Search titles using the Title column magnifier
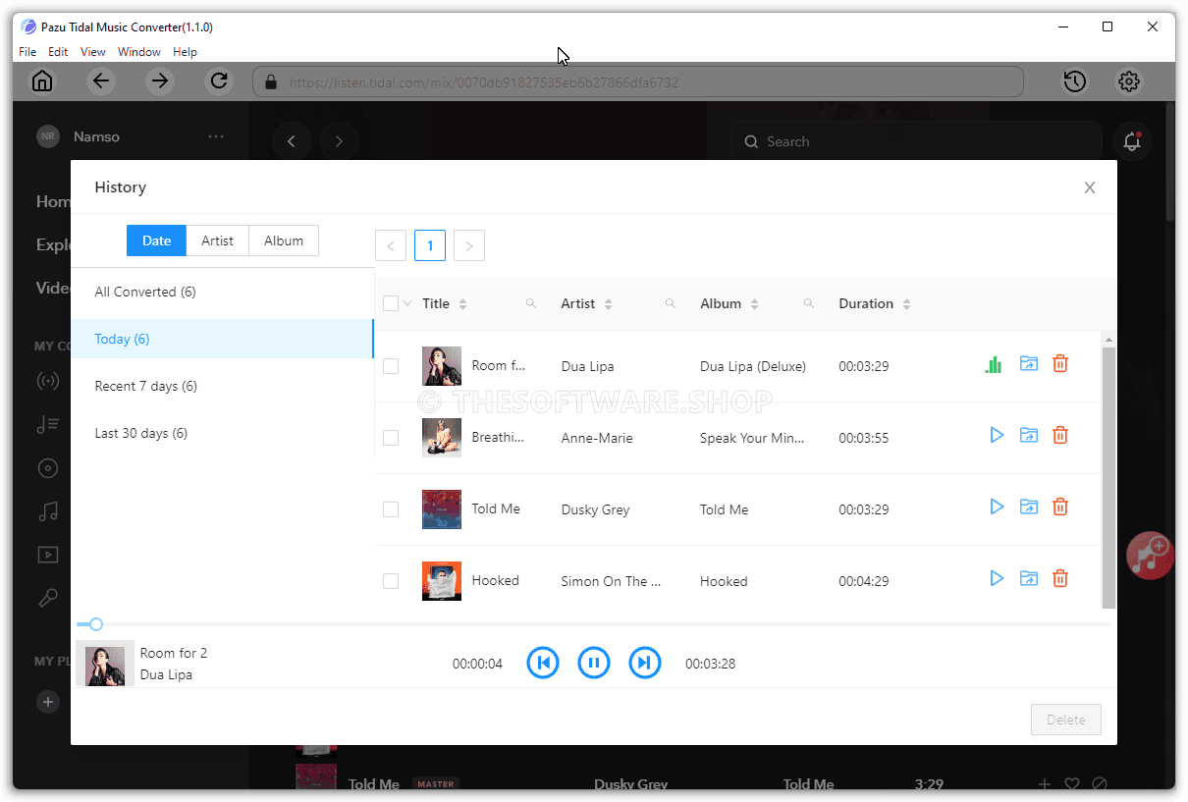This screenshot has height=802, width=1188. [x=531, y=304]
